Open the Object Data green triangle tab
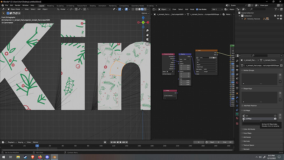Image resolution: width=284 pixels, height=160 pixels. [x=237, y=114]
